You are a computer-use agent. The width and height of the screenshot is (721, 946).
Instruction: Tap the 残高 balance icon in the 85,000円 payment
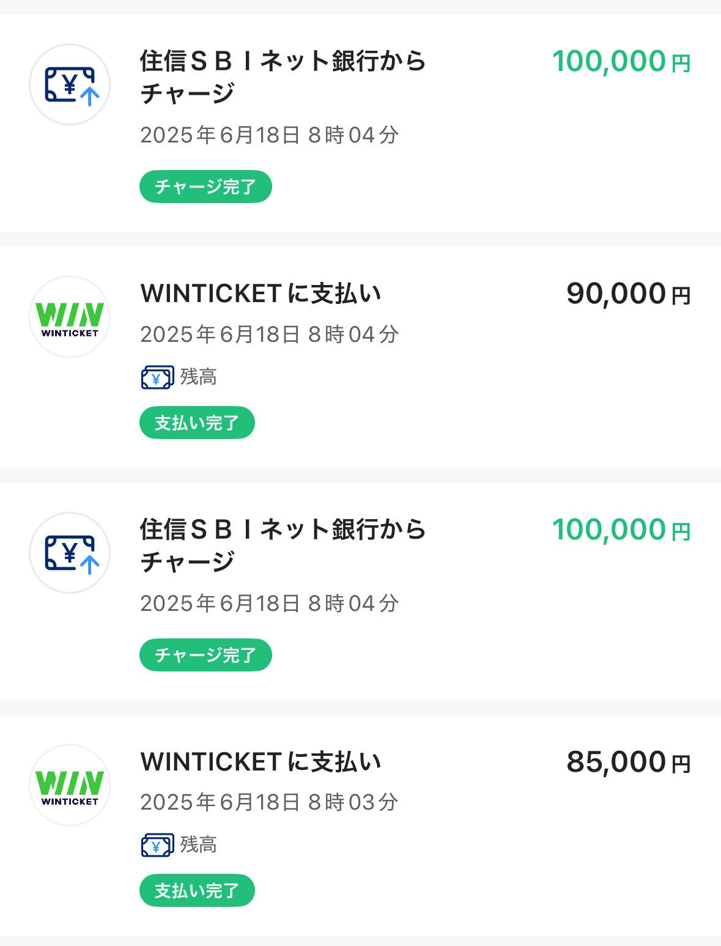click(x=157, y=845)
